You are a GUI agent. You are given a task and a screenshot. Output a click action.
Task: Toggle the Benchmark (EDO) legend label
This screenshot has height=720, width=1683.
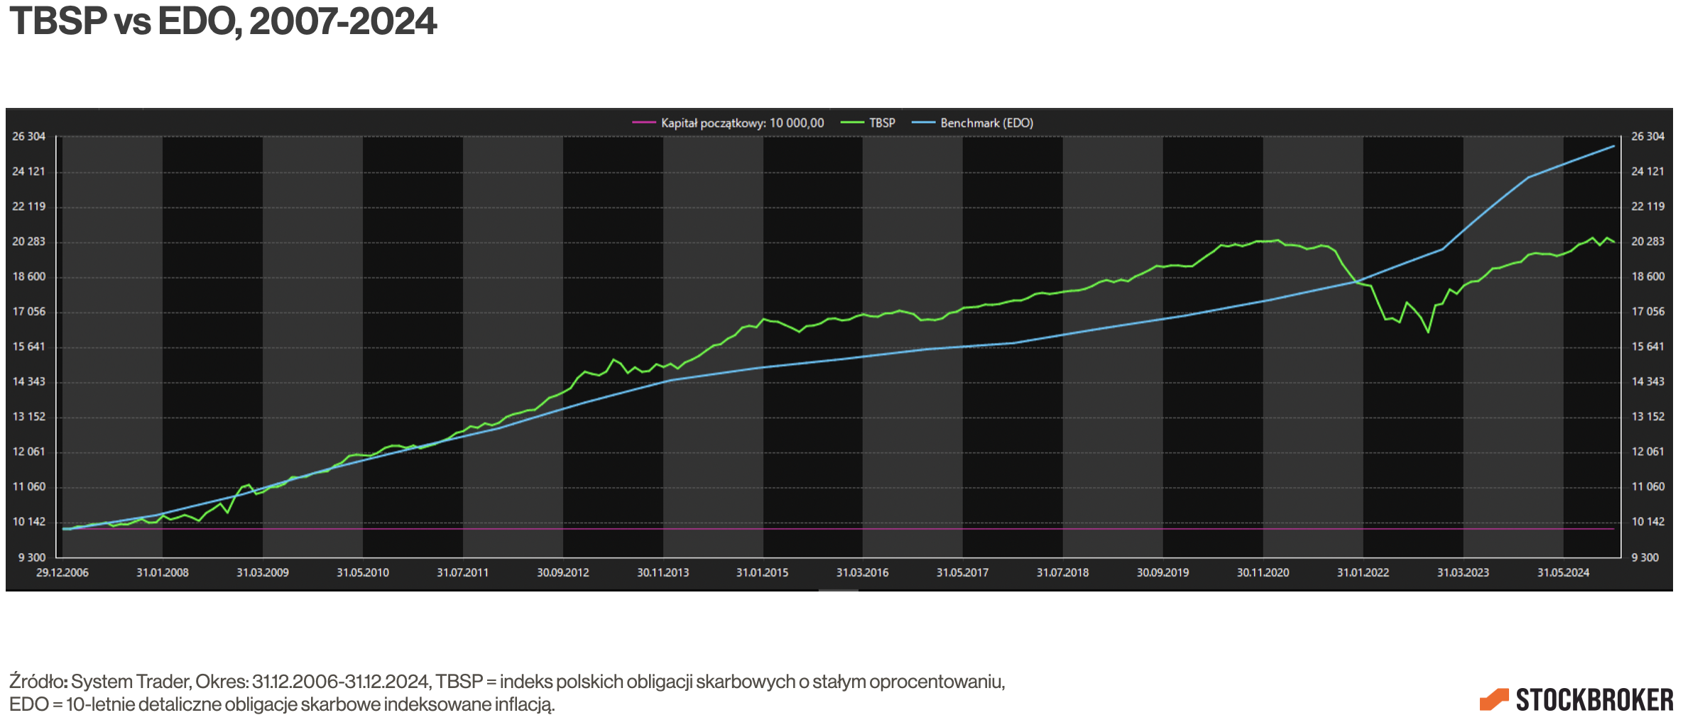tap(986, 123)
